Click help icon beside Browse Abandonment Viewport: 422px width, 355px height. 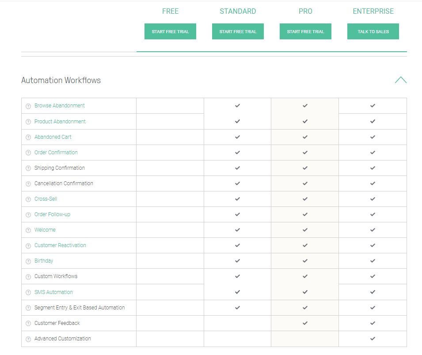pyautogui.click(x=28, y=106)
